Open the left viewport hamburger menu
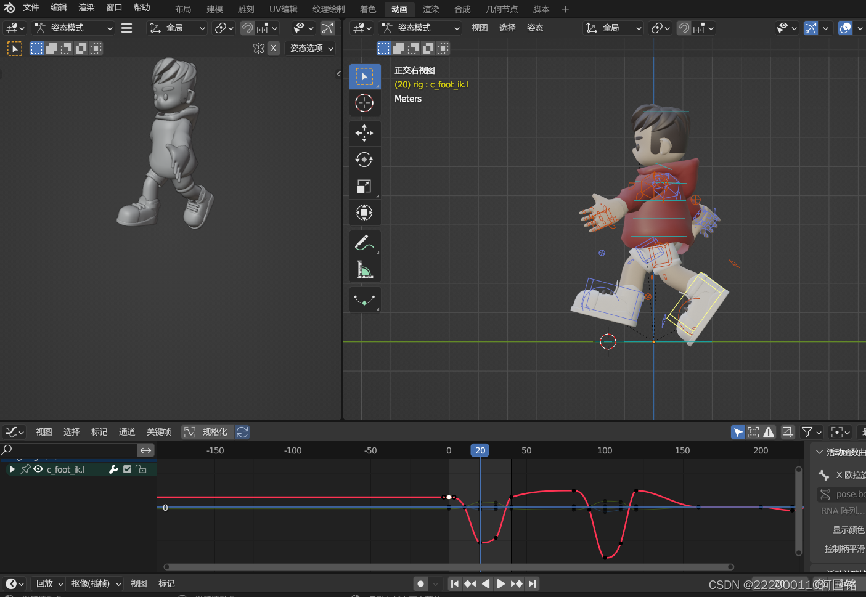The width and height of the screenshot is (866, 597). 127,28
